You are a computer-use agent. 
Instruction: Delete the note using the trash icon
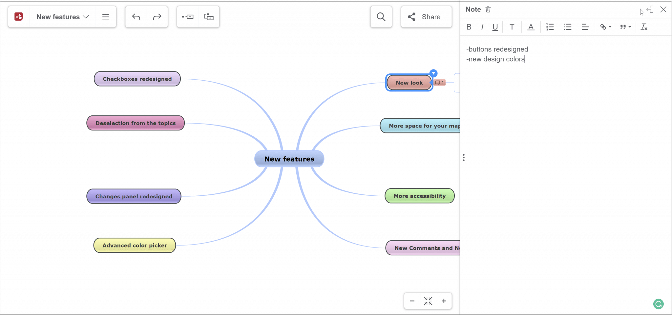488,9
